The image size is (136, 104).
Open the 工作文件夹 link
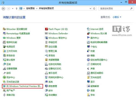12,51
